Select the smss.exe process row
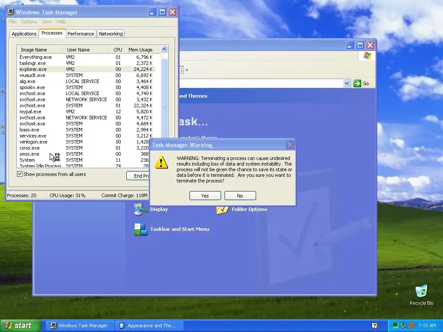This screenshot has width=443, height=332. [83, 154]
